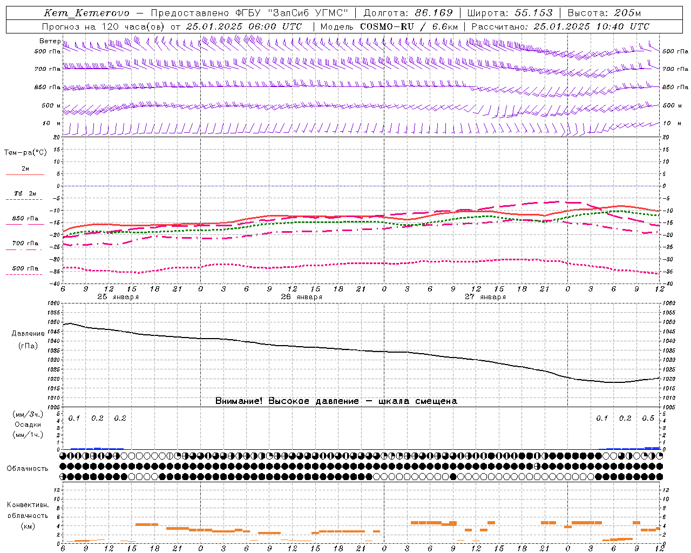Image resolution: width=691 pixels, height=553 pixels.
Task: Click the pink dotted line sample under '500 гПа' legend
Action: (24, 275)
